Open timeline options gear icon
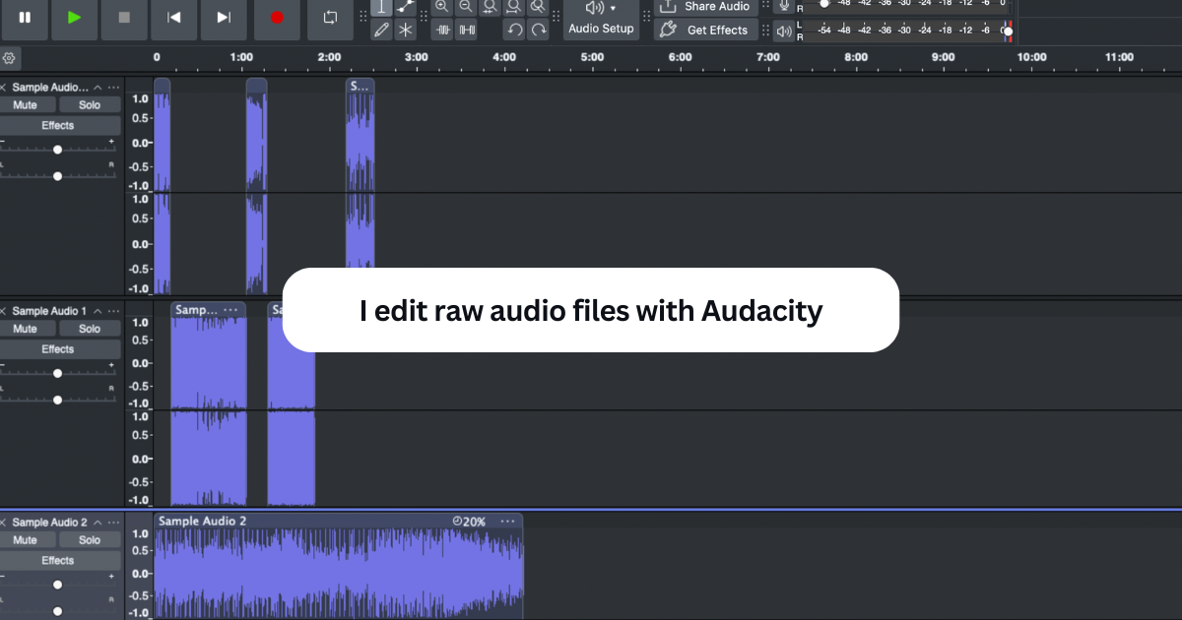This screenshot has height=620, width=1182. coord(9,58)
